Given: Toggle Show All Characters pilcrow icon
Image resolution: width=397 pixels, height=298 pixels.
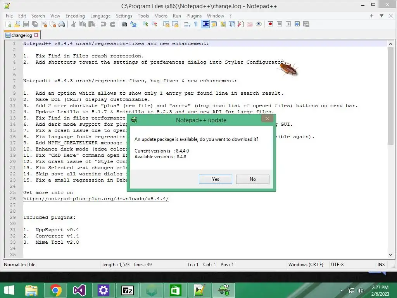Looking at the screenshot, I should tap(196, 24).
